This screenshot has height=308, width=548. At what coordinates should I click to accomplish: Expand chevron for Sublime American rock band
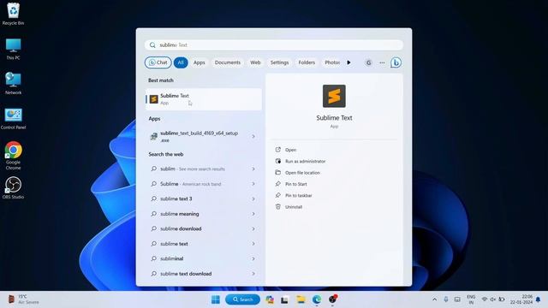click(x=253, y=184)
